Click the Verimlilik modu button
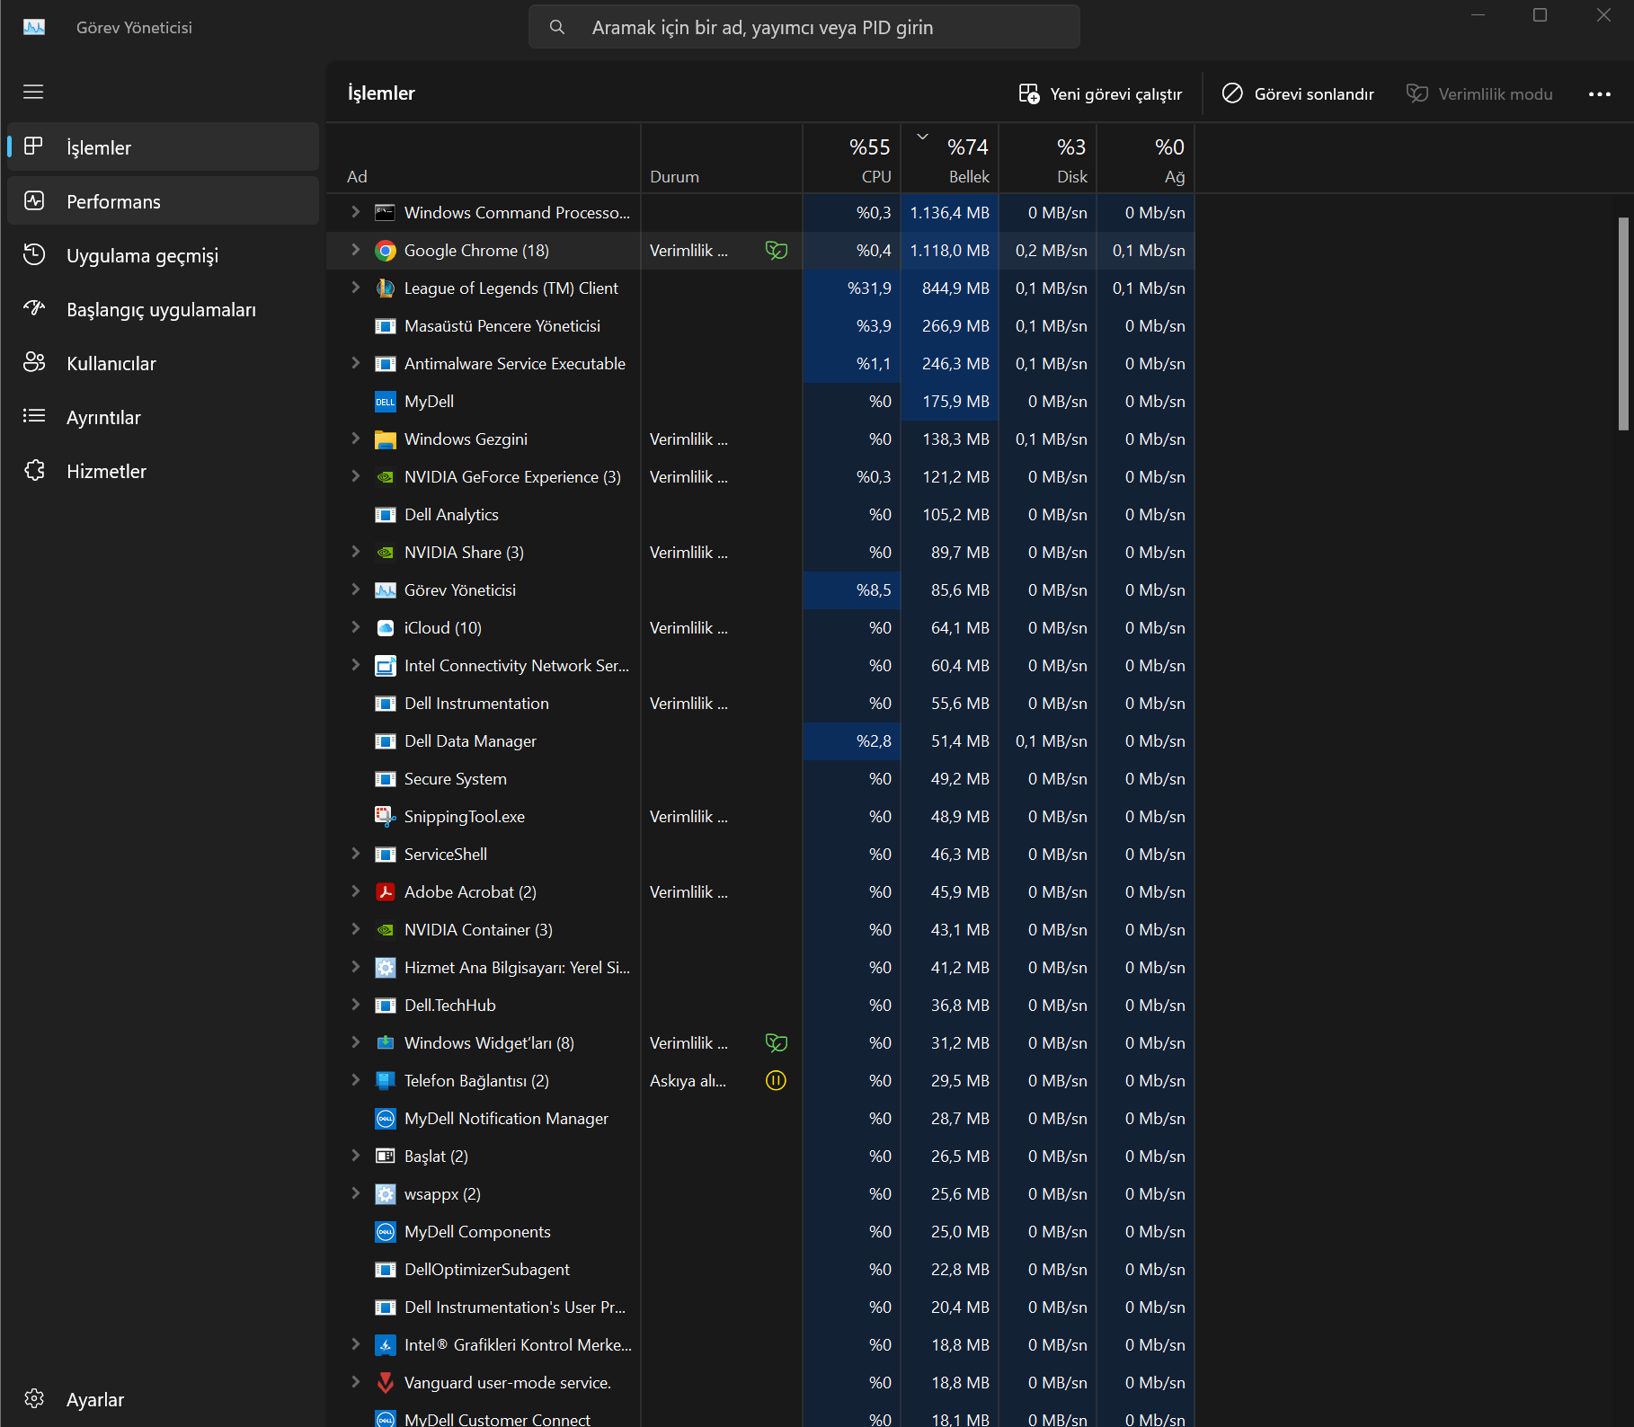 1479,93
